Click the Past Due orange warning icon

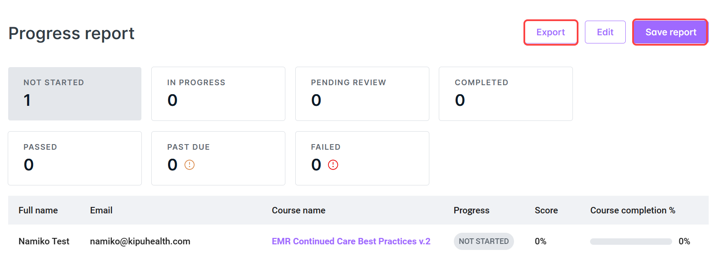click(190, 165)
